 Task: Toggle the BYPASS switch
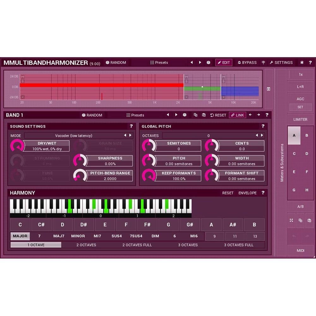tap(247, 62)
